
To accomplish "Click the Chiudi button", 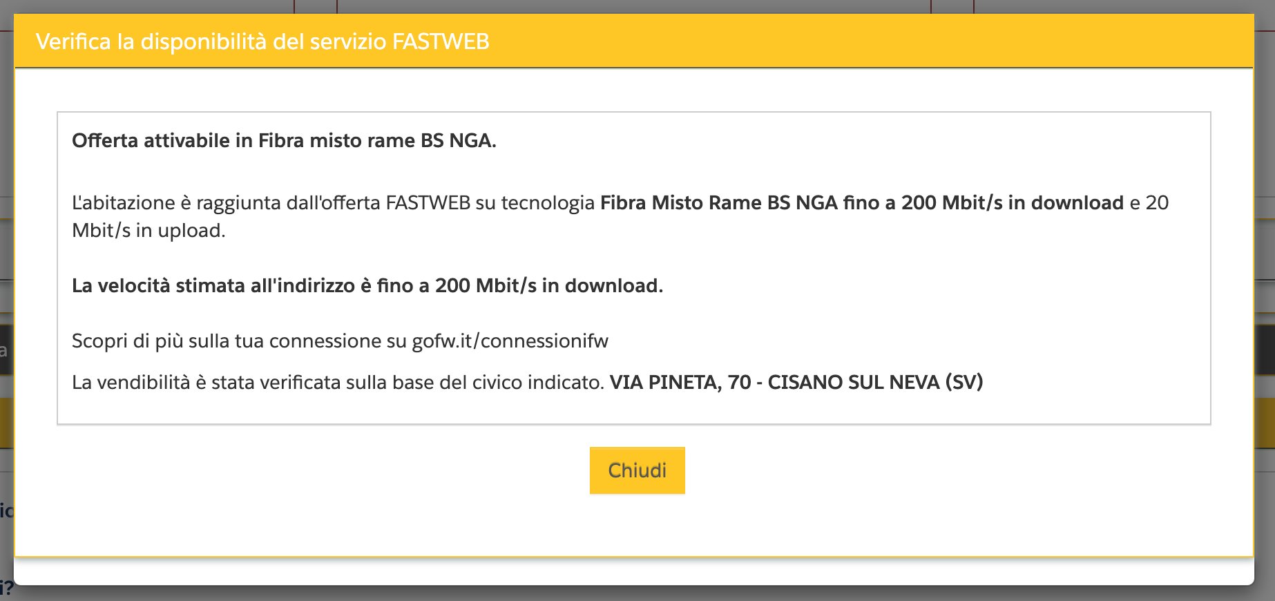I will tap(637, 470).
